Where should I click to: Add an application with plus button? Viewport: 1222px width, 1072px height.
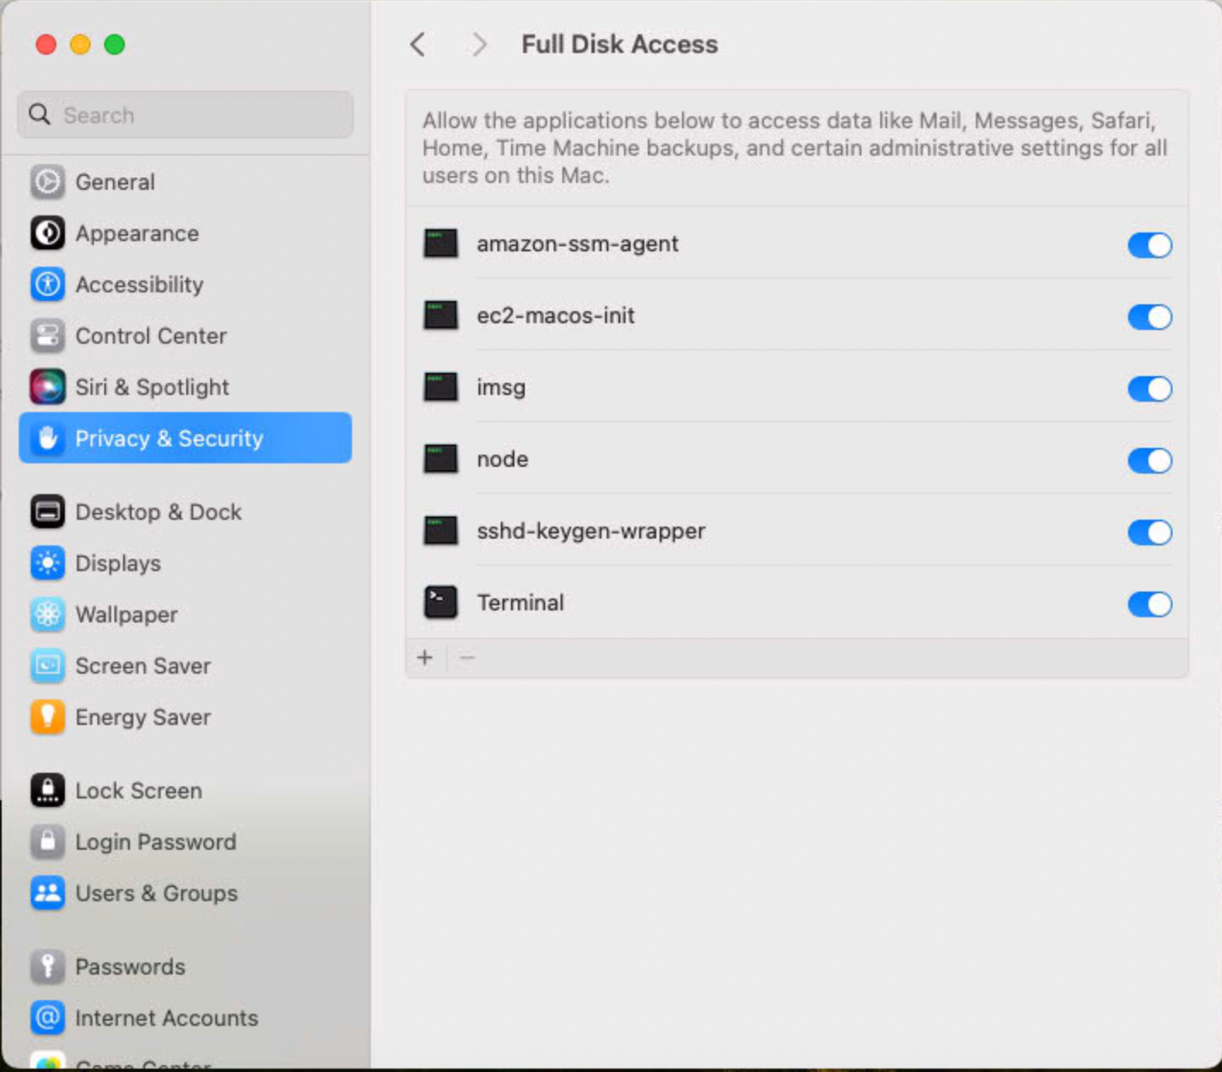[425, 657]
